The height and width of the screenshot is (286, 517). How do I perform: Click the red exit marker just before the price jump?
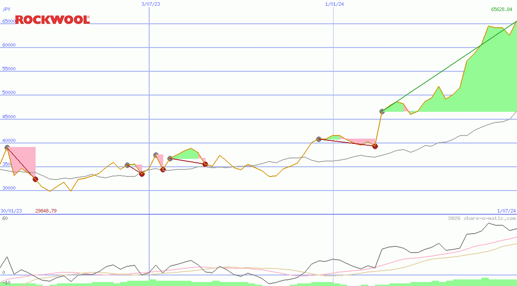(375, 146)
